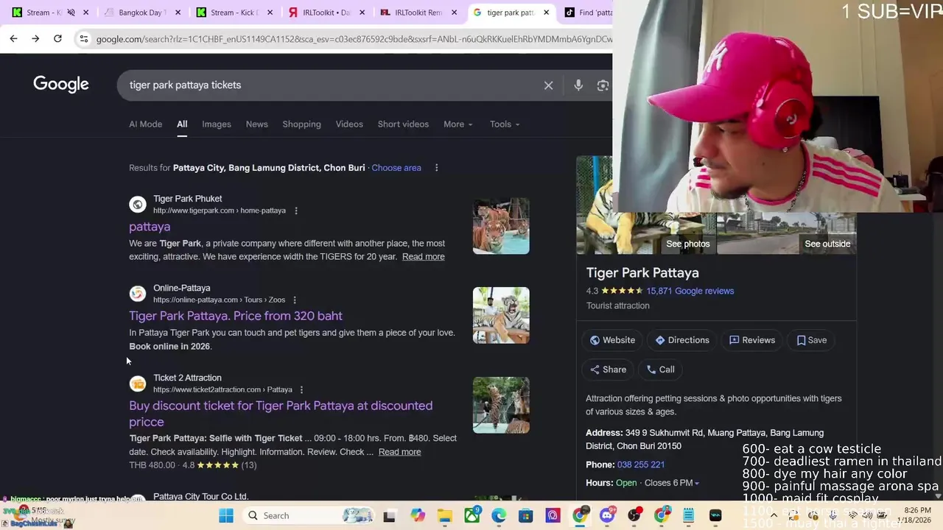
Task: Start a voice search with the microphone
Action: [578, 85]
